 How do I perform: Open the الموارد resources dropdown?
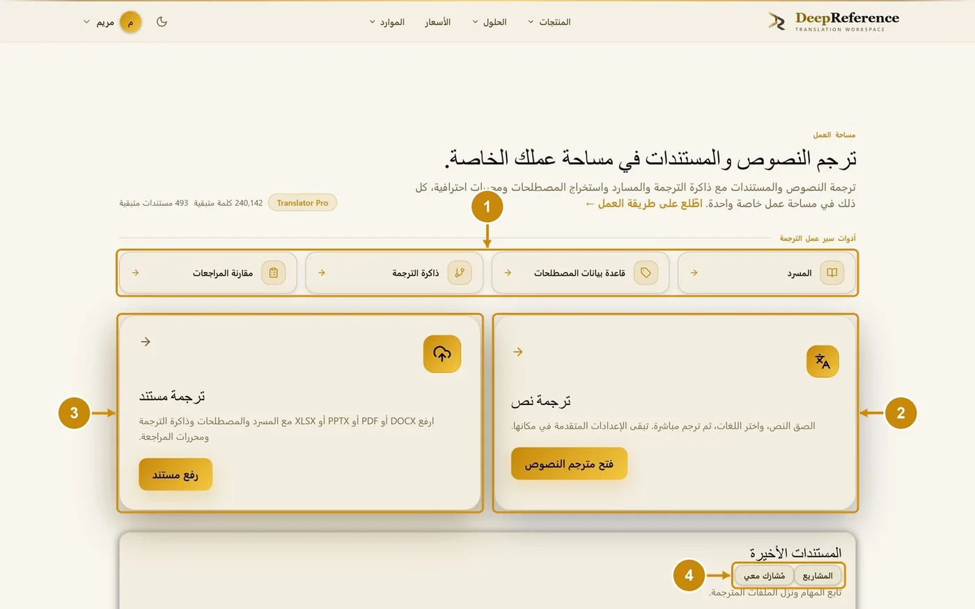click(x=387, y=22)
